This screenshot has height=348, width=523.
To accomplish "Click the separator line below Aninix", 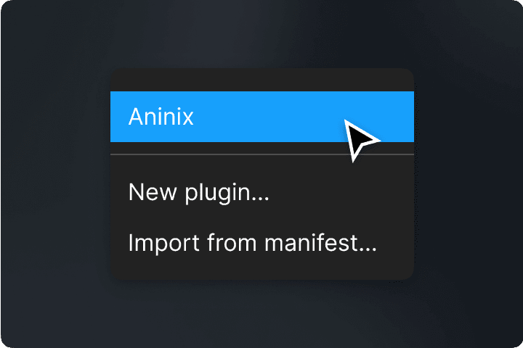I will (261, 154).
